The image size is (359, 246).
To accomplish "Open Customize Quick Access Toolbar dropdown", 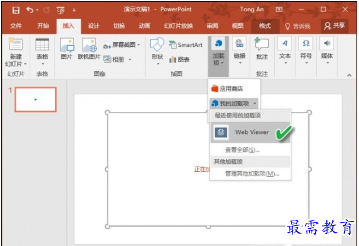I will (74, 10).
